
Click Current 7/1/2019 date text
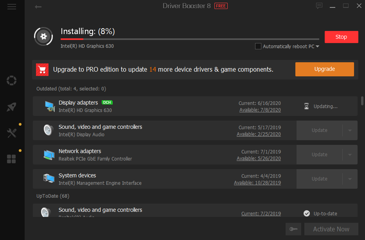261,152
